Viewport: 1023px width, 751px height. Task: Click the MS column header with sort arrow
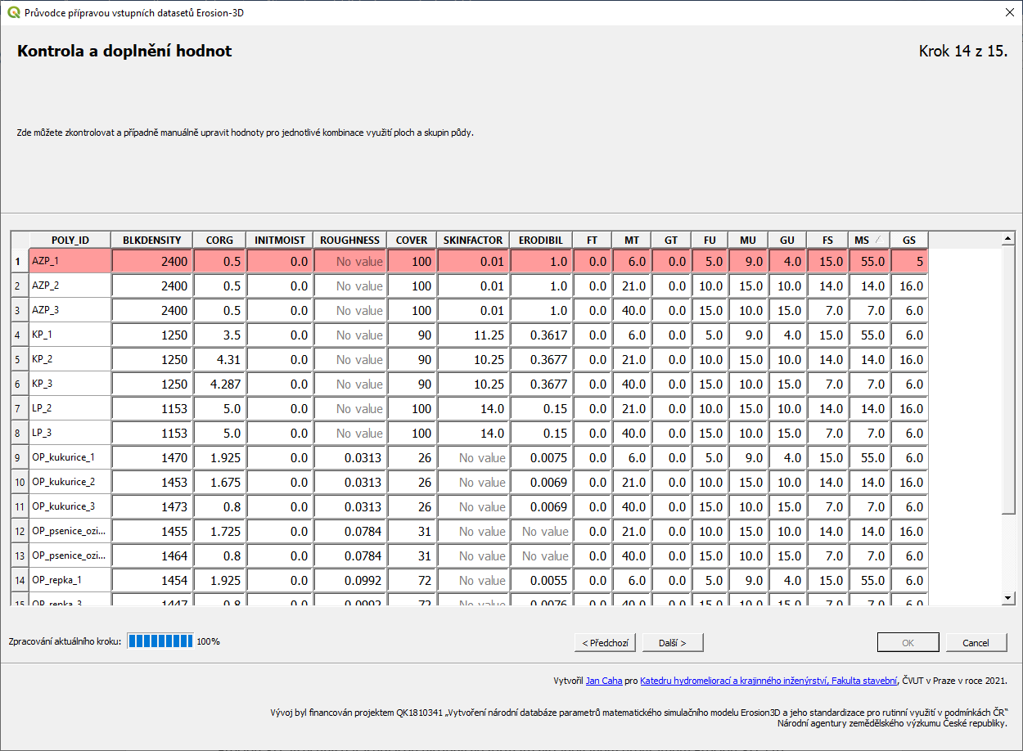click(x=868, y=240)
